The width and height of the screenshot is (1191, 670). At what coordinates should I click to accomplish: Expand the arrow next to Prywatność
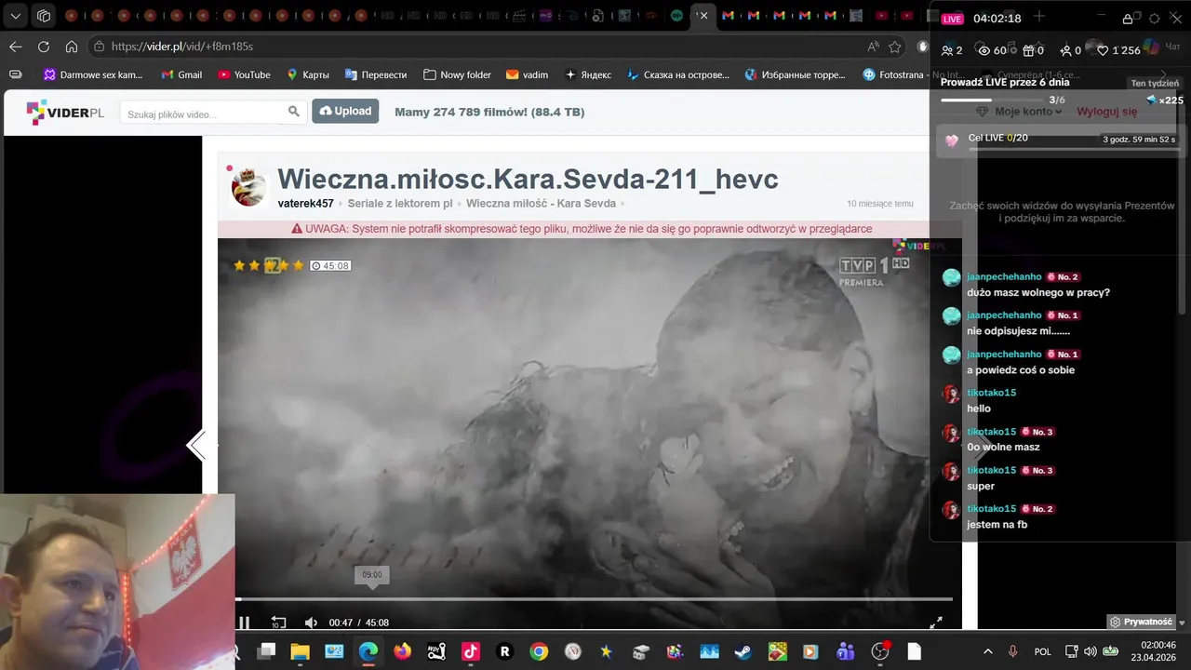(1183, 622)
